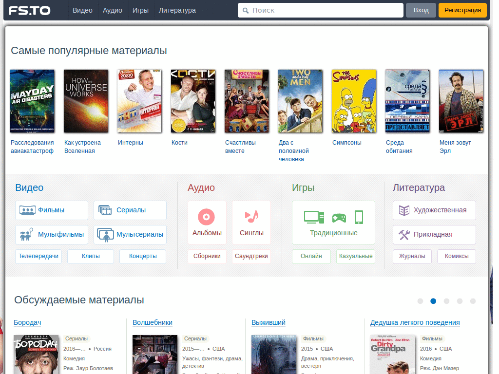This screenshot has width=499, height=374.
Task: Open the Интерны poster thumbnail
Action: [x=139, y=101]
